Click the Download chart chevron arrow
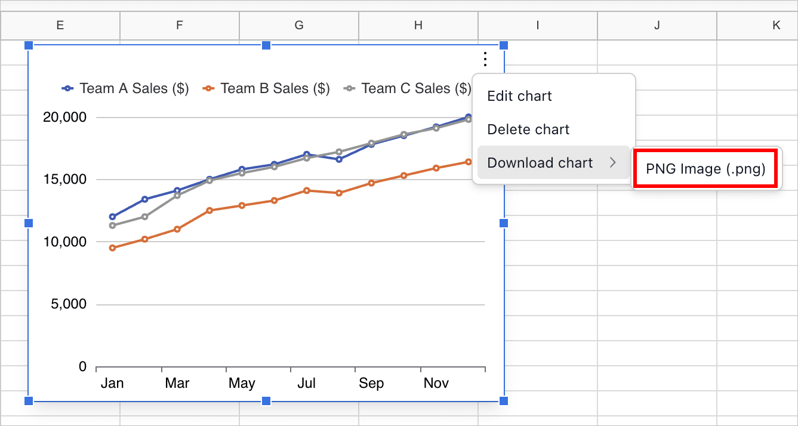 (614, 162)
